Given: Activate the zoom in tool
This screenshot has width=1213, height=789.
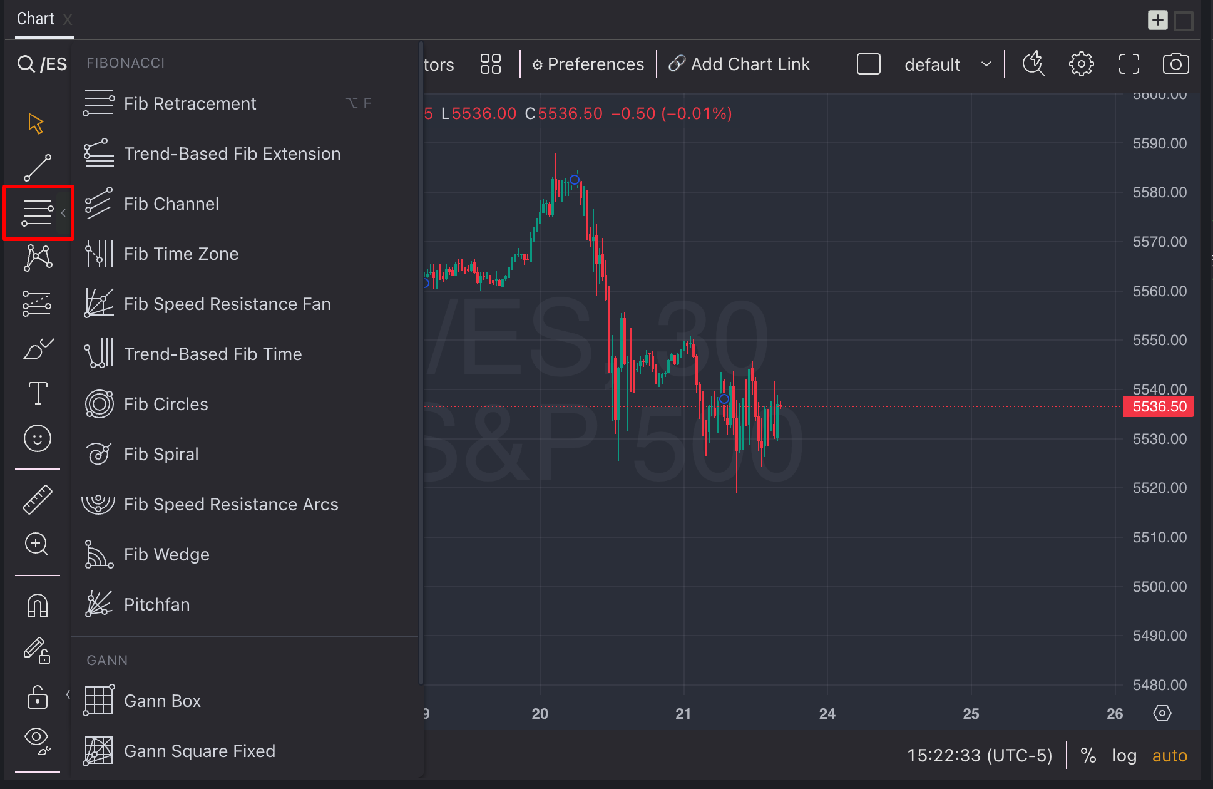Looking at the screenshot, I should pos(36,544).
